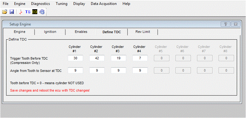Select Cylinder #4 trigger tooth field

tap(140, 58)
